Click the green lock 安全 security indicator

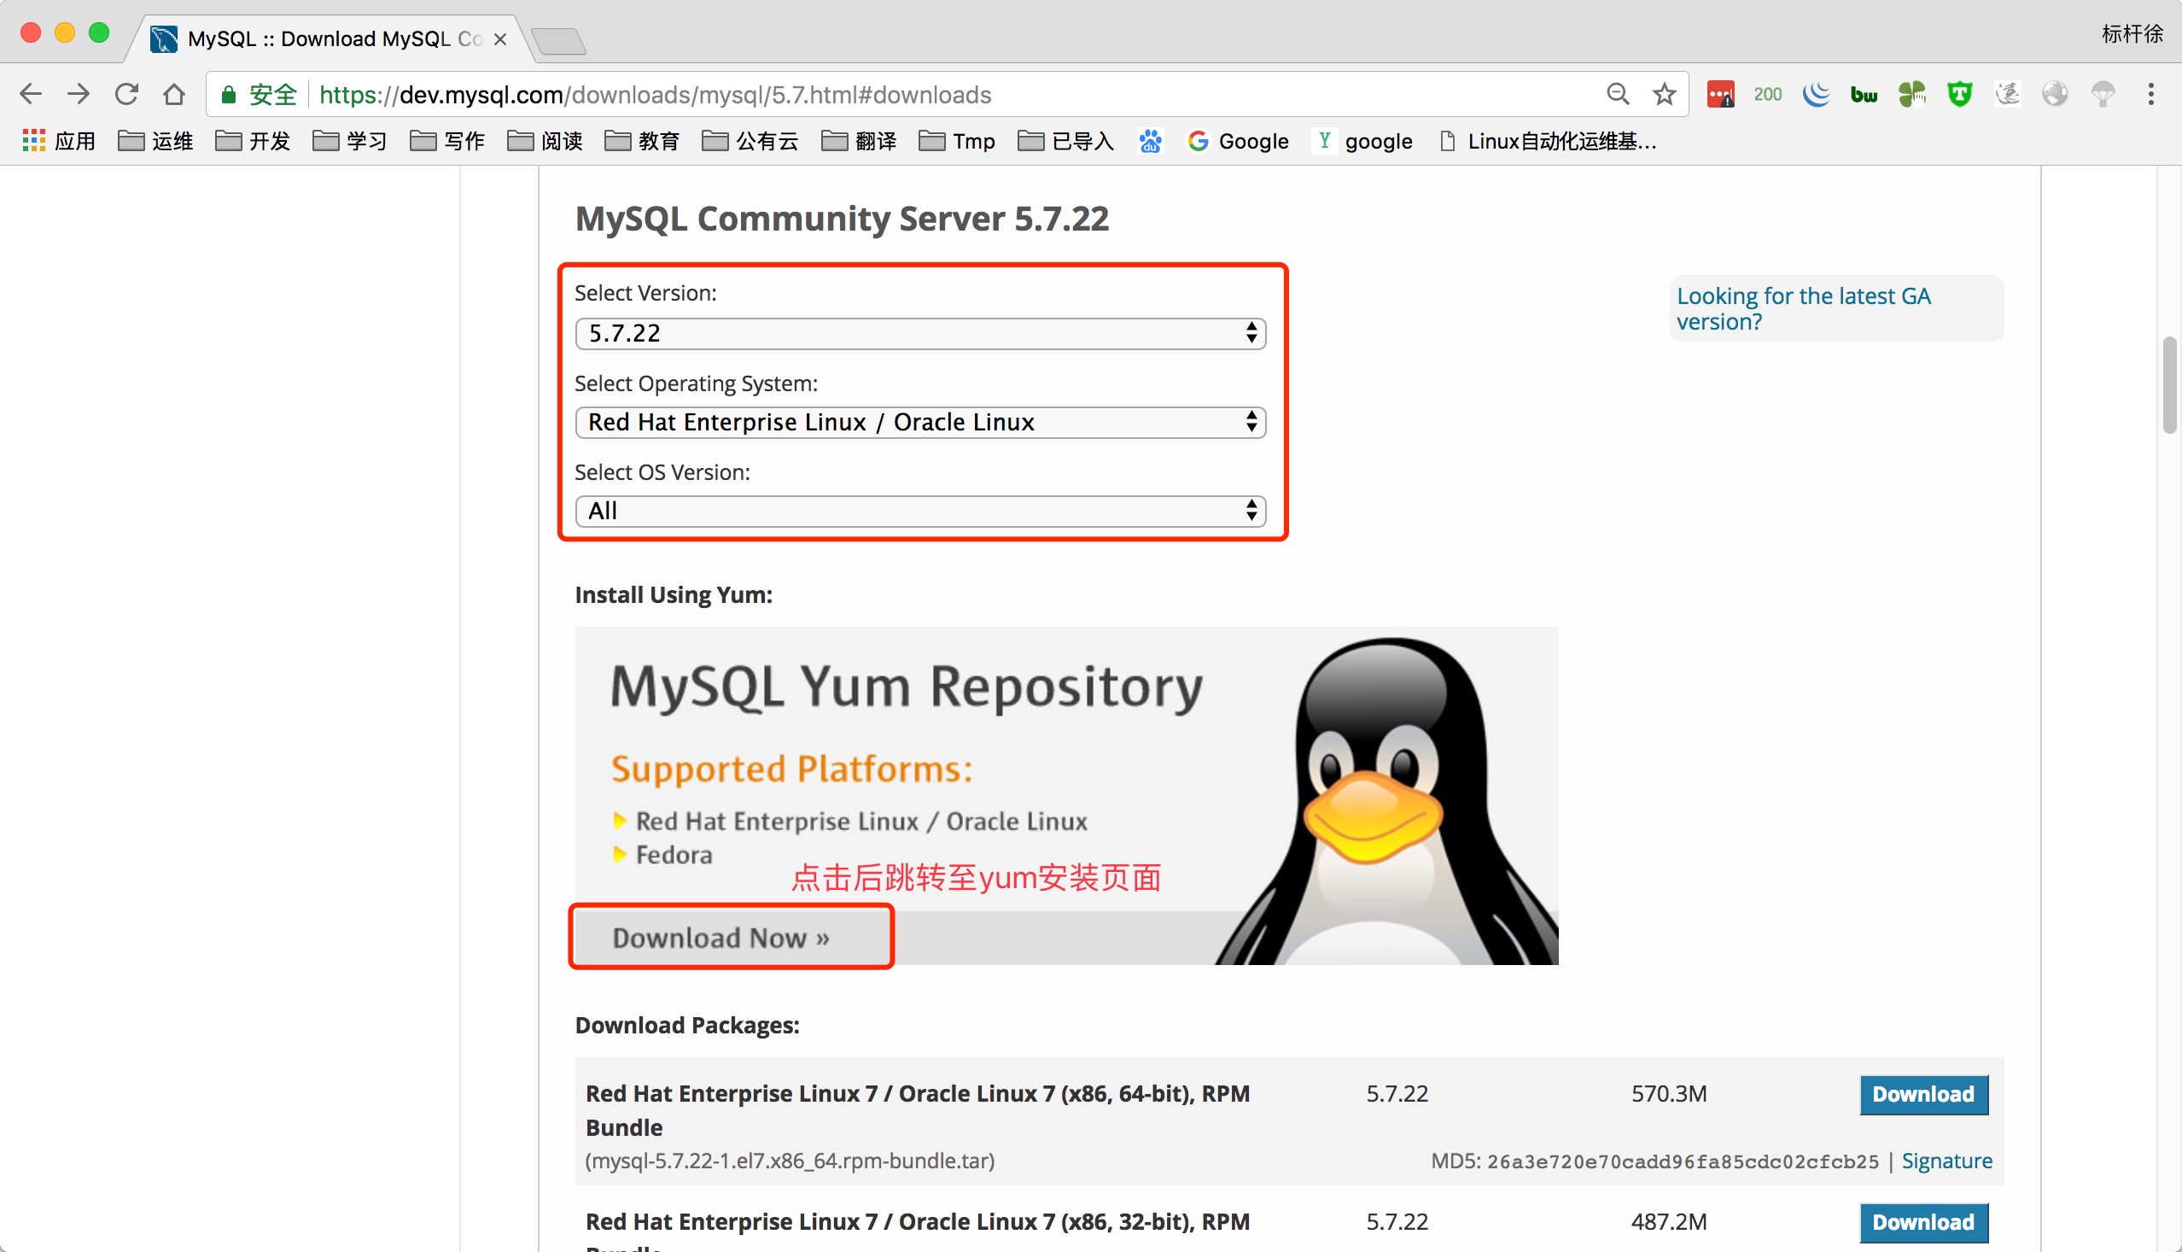click(259, 94)
